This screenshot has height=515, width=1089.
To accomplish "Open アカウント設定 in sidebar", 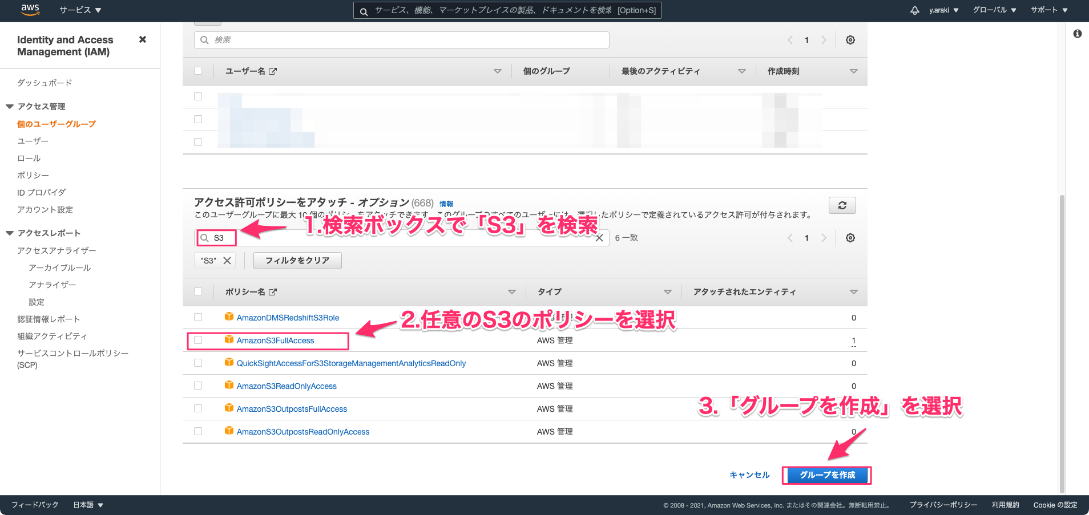I will pyautogui.click(x=45, y=209).
